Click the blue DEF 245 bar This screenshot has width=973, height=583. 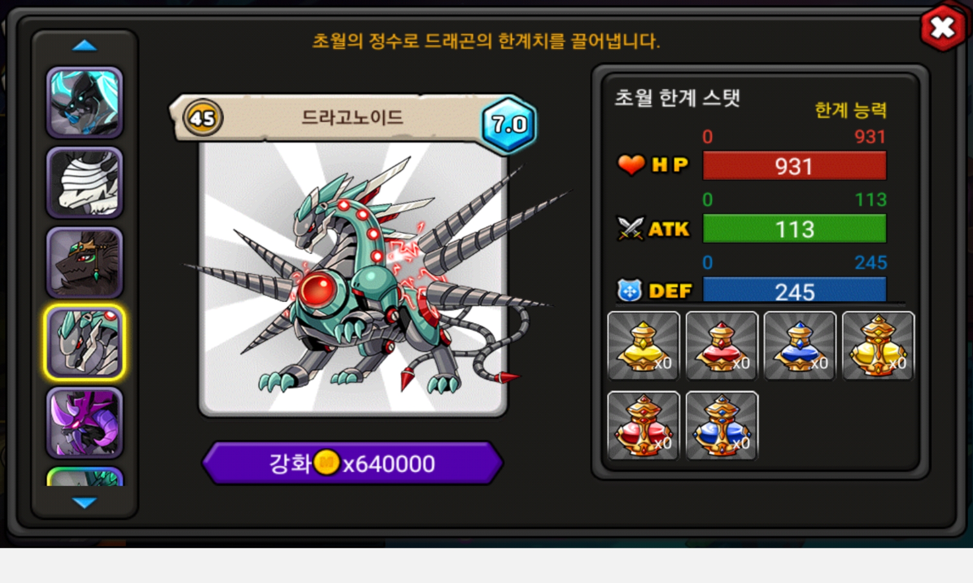(x=794, y=290)
